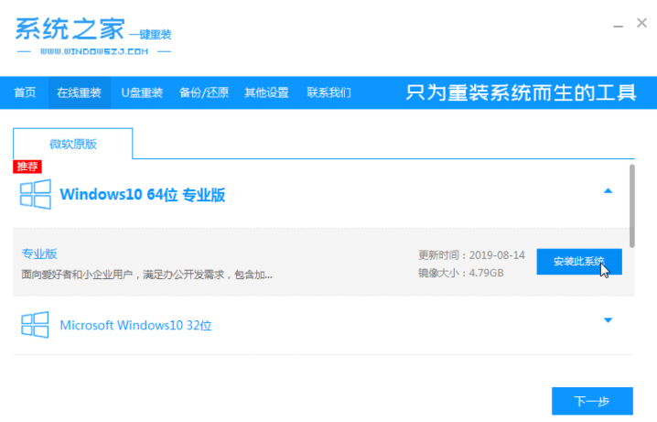Collapse the Windows10 64位 专业版 section
This screenshot has width=657, height=422.
tap(608, 190)
